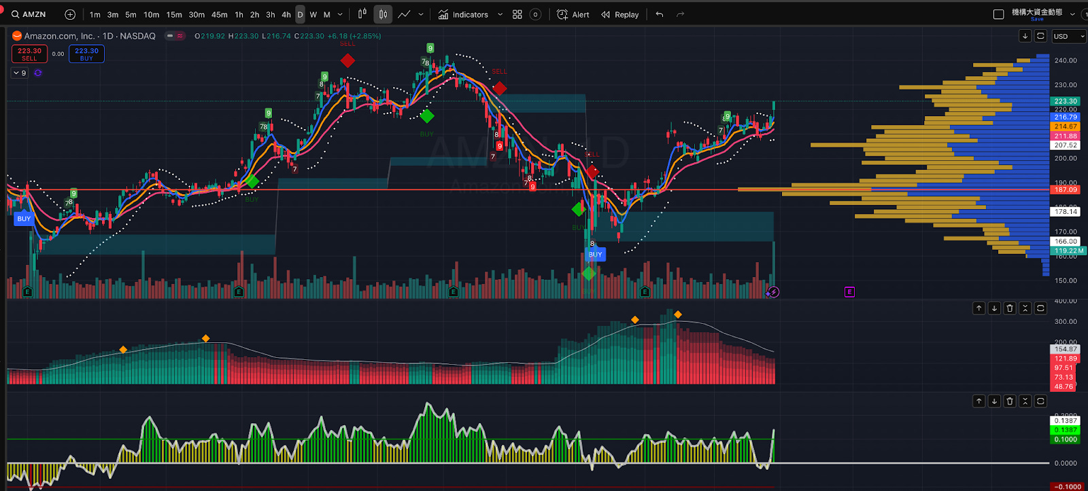
Task: Choose the 4h timeframe
Action: [286, 14]
